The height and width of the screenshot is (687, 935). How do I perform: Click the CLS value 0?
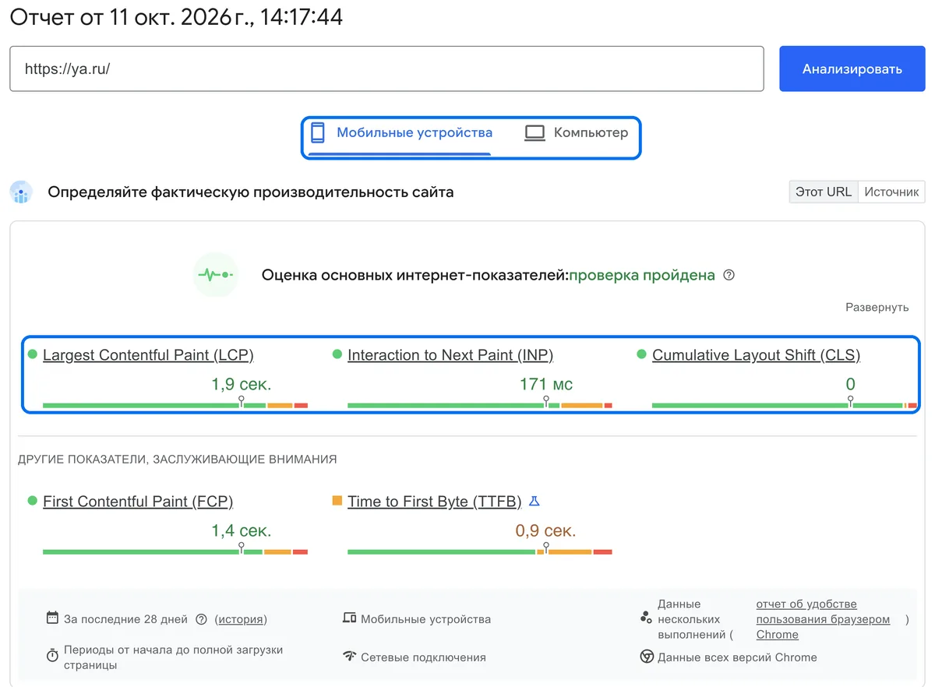pos(850,384)
